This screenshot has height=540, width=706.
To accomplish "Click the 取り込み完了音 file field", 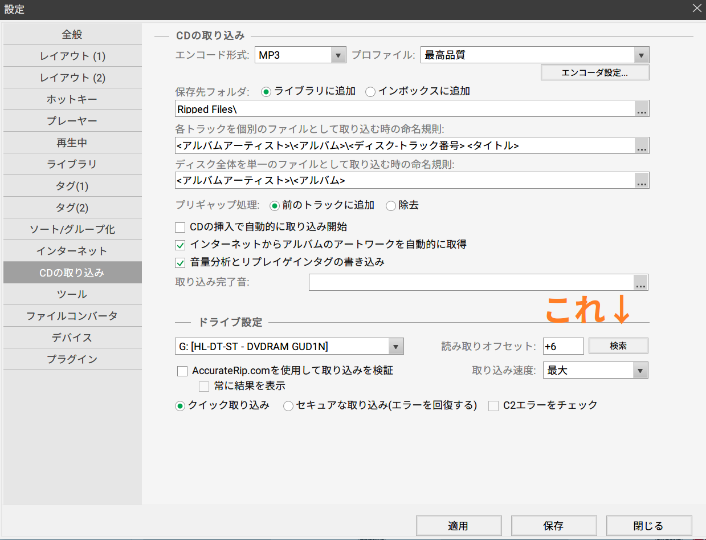I will pos(471,282).
